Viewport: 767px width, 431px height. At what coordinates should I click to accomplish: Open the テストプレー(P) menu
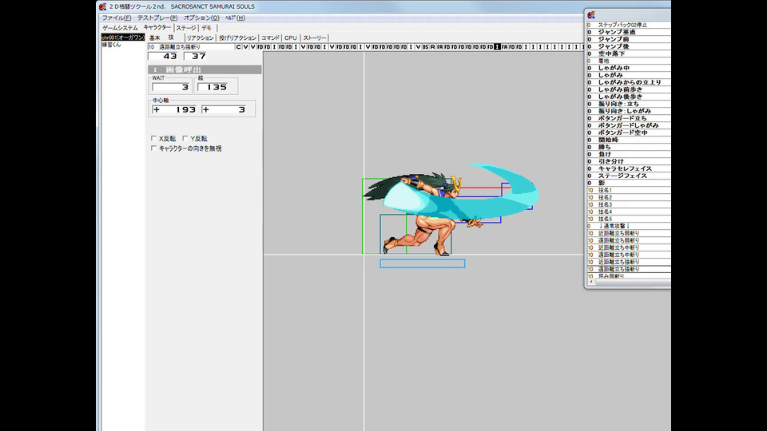tap(157, 18)
